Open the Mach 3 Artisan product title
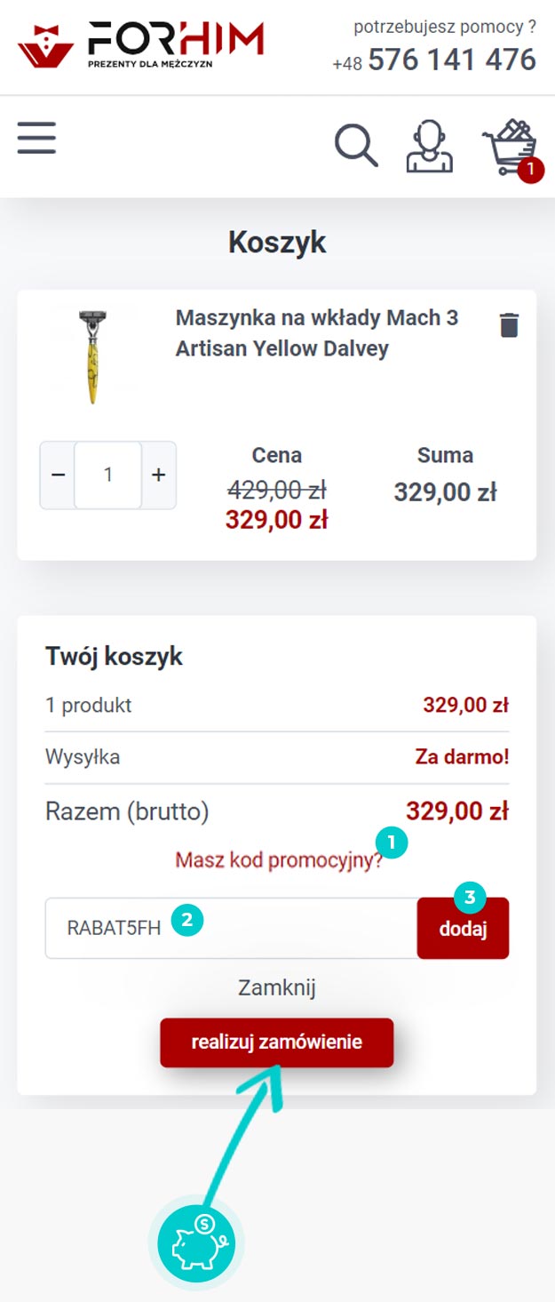Image resolution: width=555 pixels, height=1302 pixels. tap(317, 333)
